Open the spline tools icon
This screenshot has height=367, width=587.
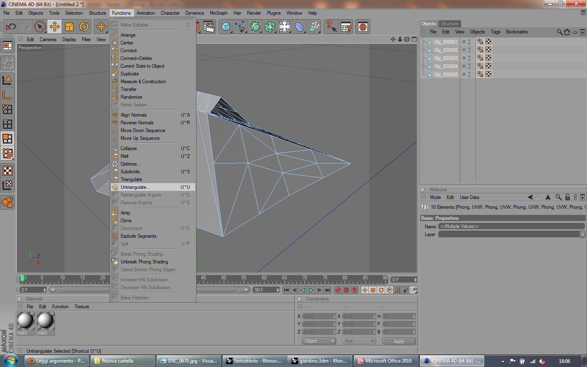coord(241,27)
